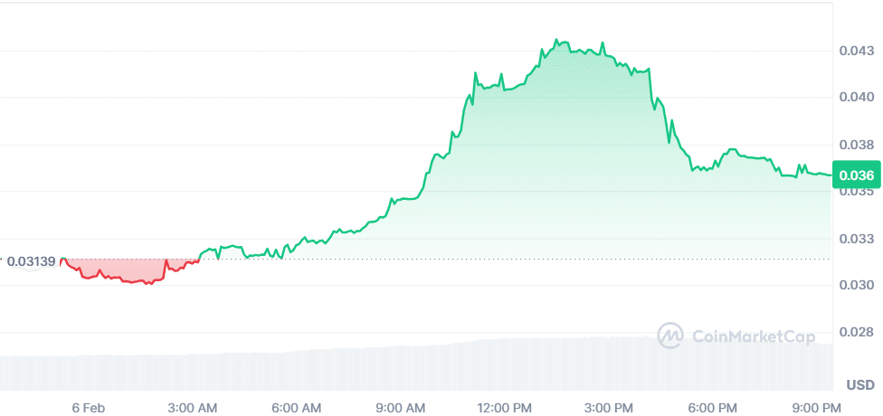Click the 9:00 AM time label
The width and height of the screenshot is (883, 416).
point(402,407)
